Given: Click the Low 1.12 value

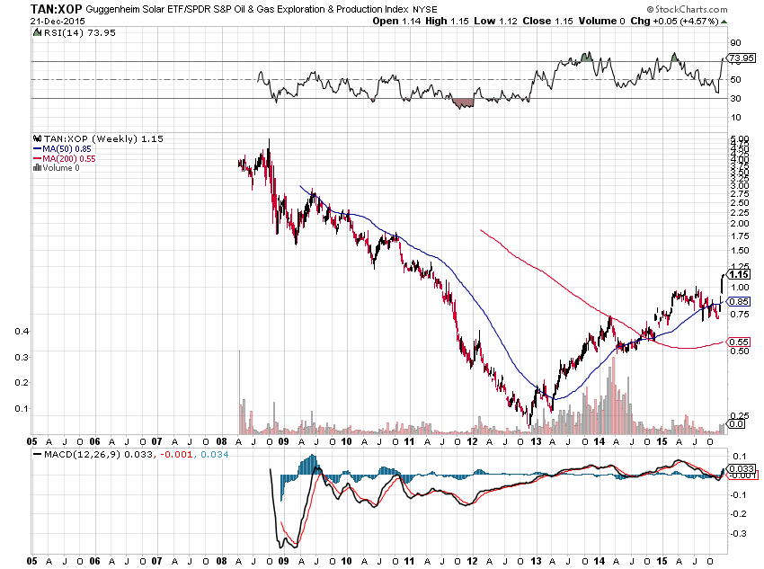Looking at the screenshot, I should tap(495, 21).
